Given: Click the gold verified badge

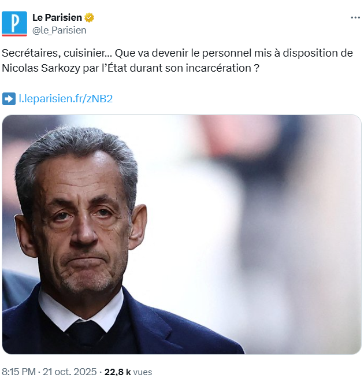Looking at the screenshot, I should (x=89, y=17).
